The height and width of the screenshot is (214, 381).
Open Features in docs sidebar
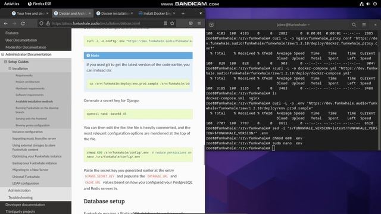(x=12, y=33)
